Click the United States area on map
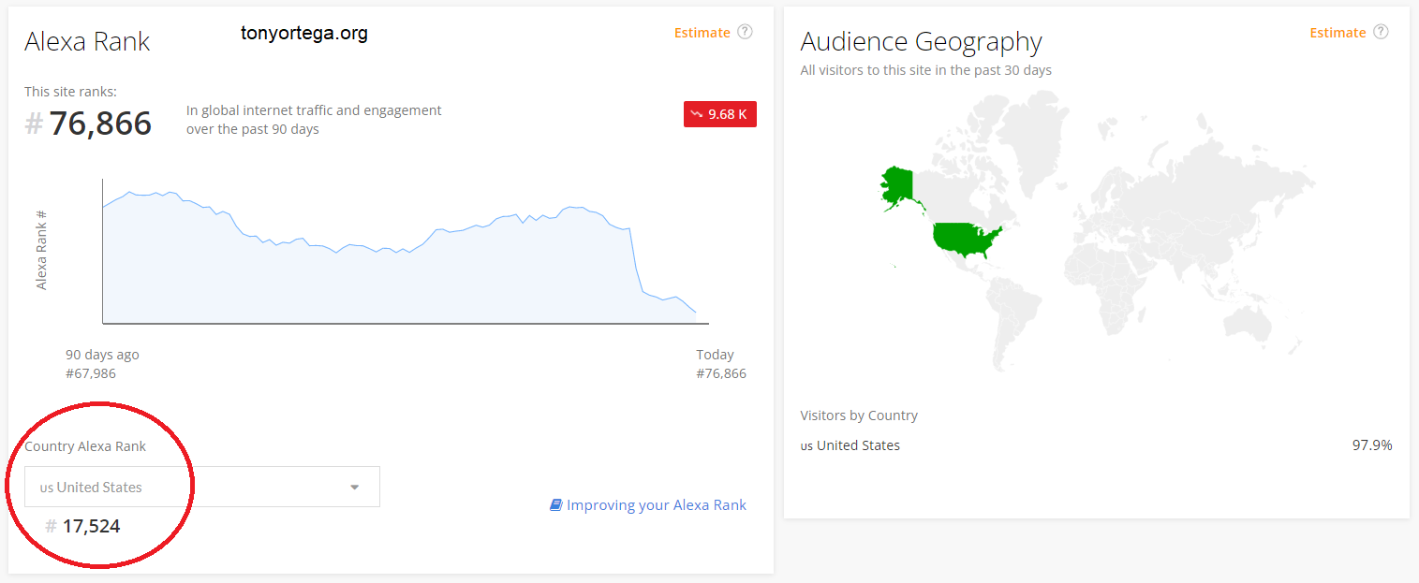The image size is (1419, 583). pyautogui.click(x=963, y=239)
